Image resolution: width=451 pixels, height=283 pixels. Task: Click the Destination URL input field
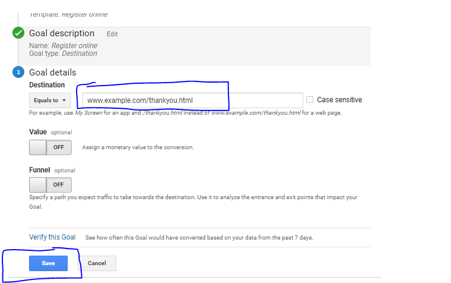click(x=193, y=100)
